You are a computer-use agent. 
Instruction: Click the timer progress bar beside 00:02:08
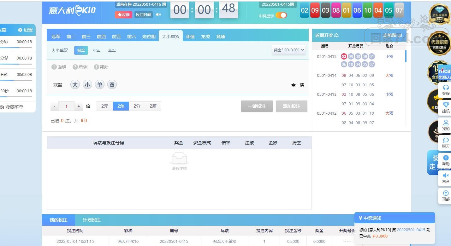tap(16, 80)
